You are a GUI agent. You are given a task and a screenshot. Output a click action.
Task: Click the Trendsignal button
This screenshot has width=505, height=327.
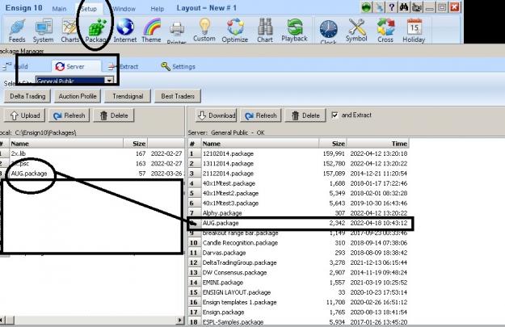coord(128,96)
